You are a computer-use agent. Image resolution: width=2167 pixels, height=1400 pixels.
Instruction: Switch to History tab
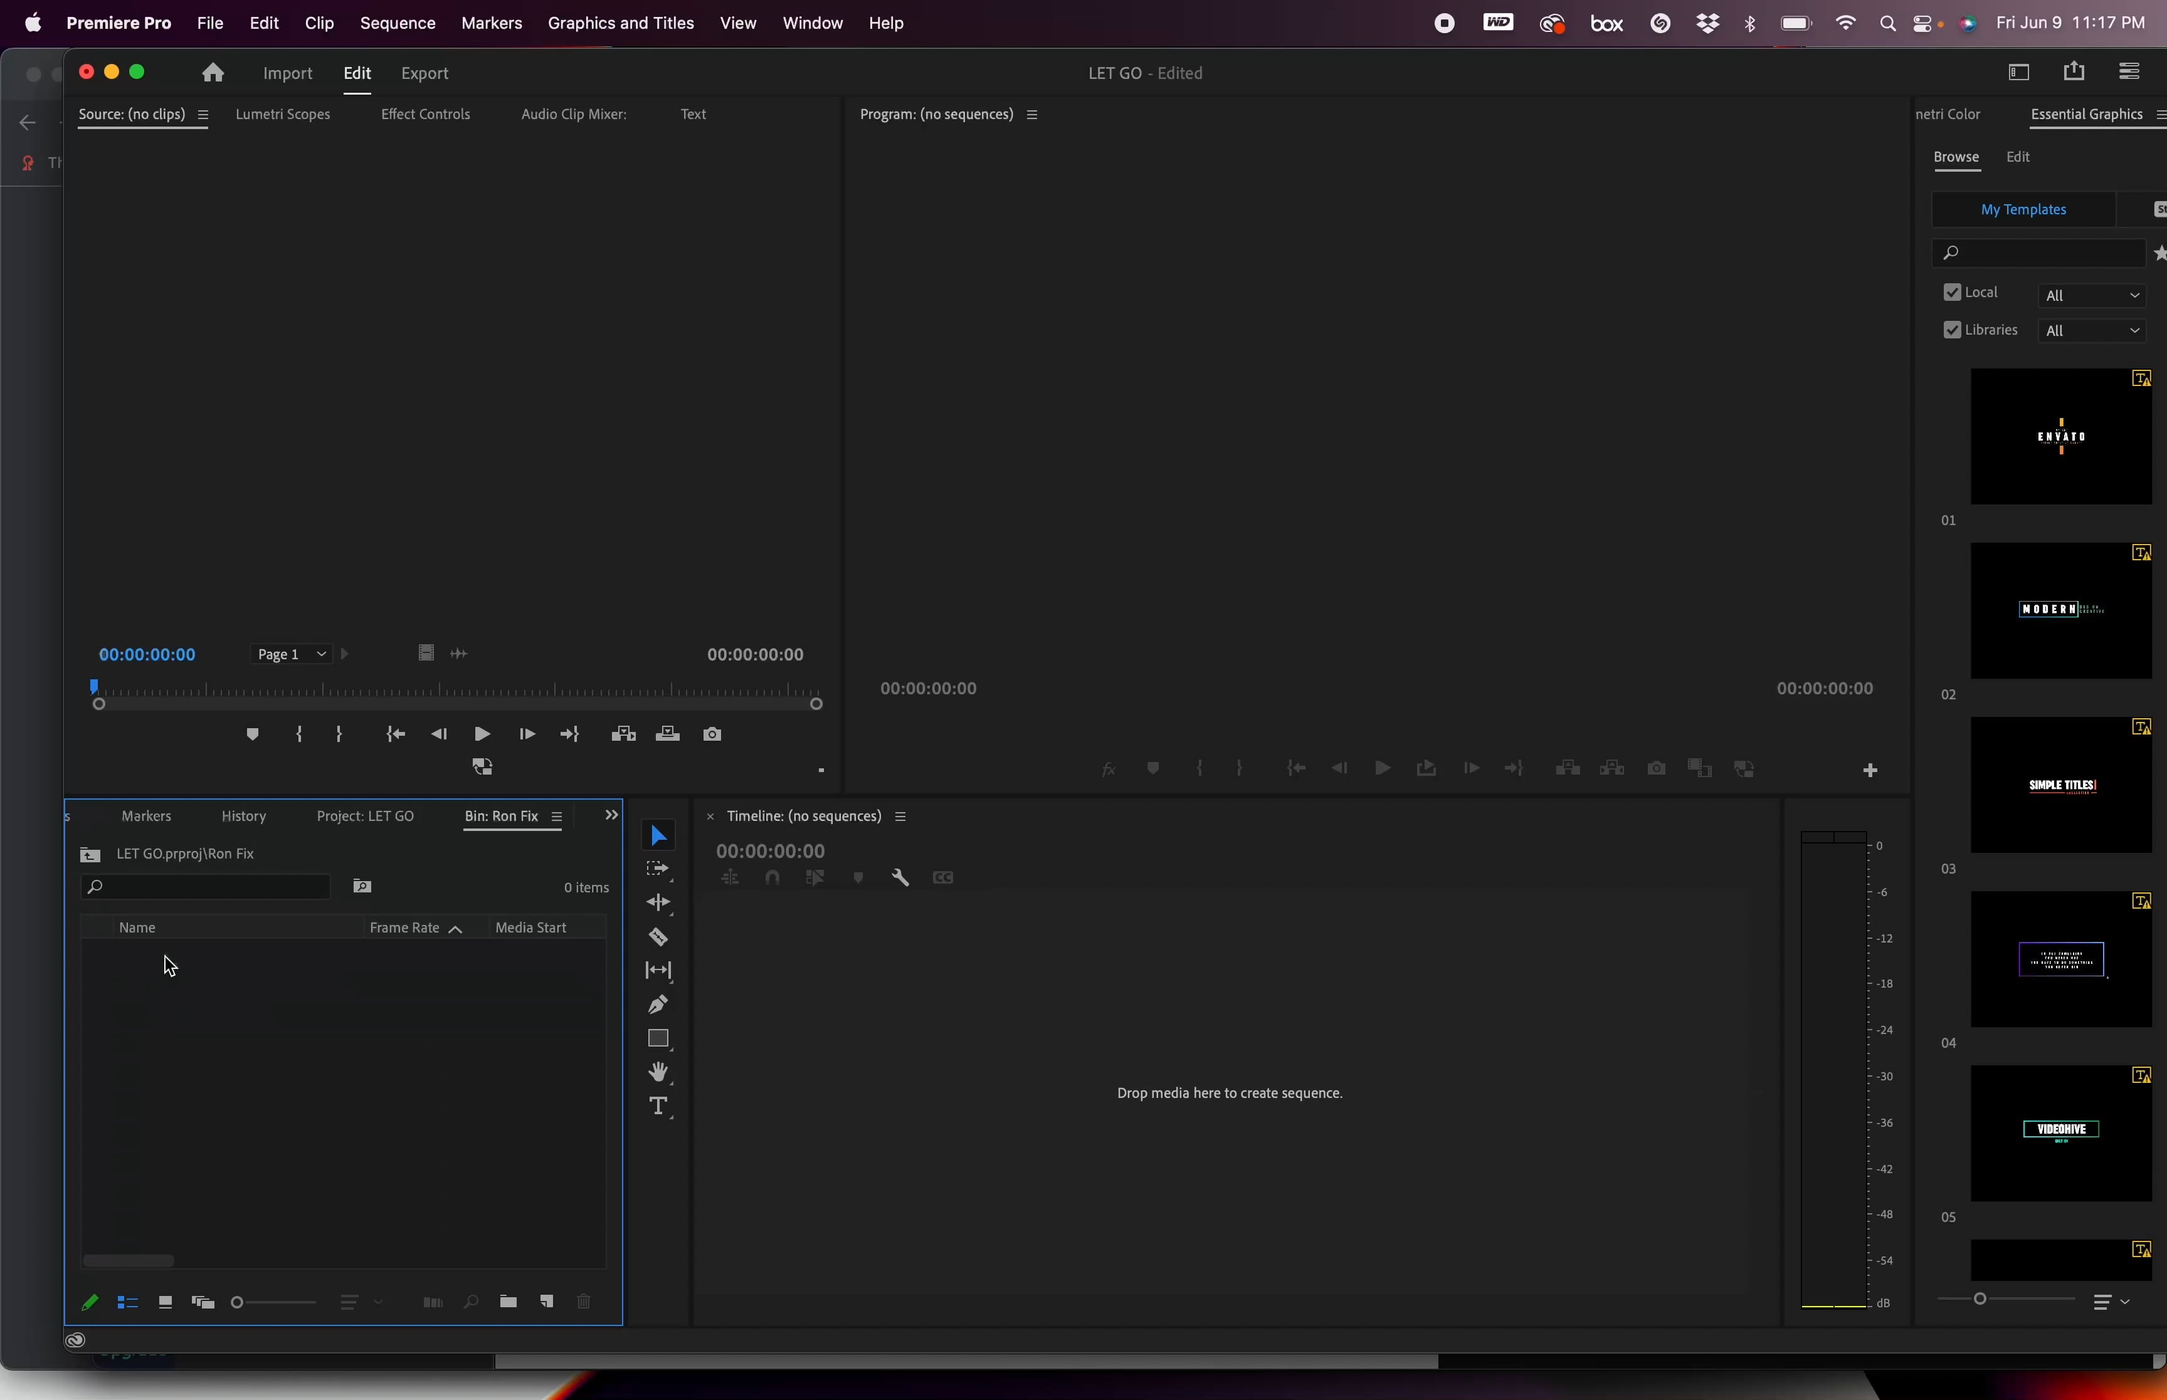click(x=244, y=817)
